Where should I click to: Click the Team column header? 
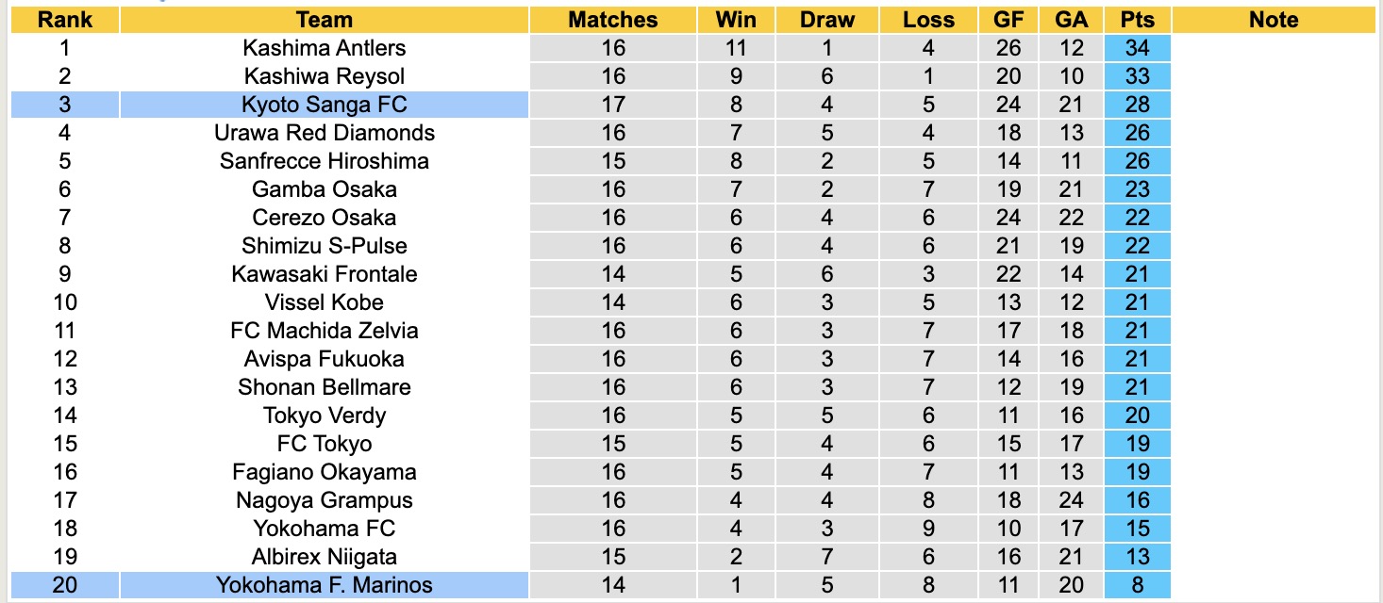coord(324,20)
